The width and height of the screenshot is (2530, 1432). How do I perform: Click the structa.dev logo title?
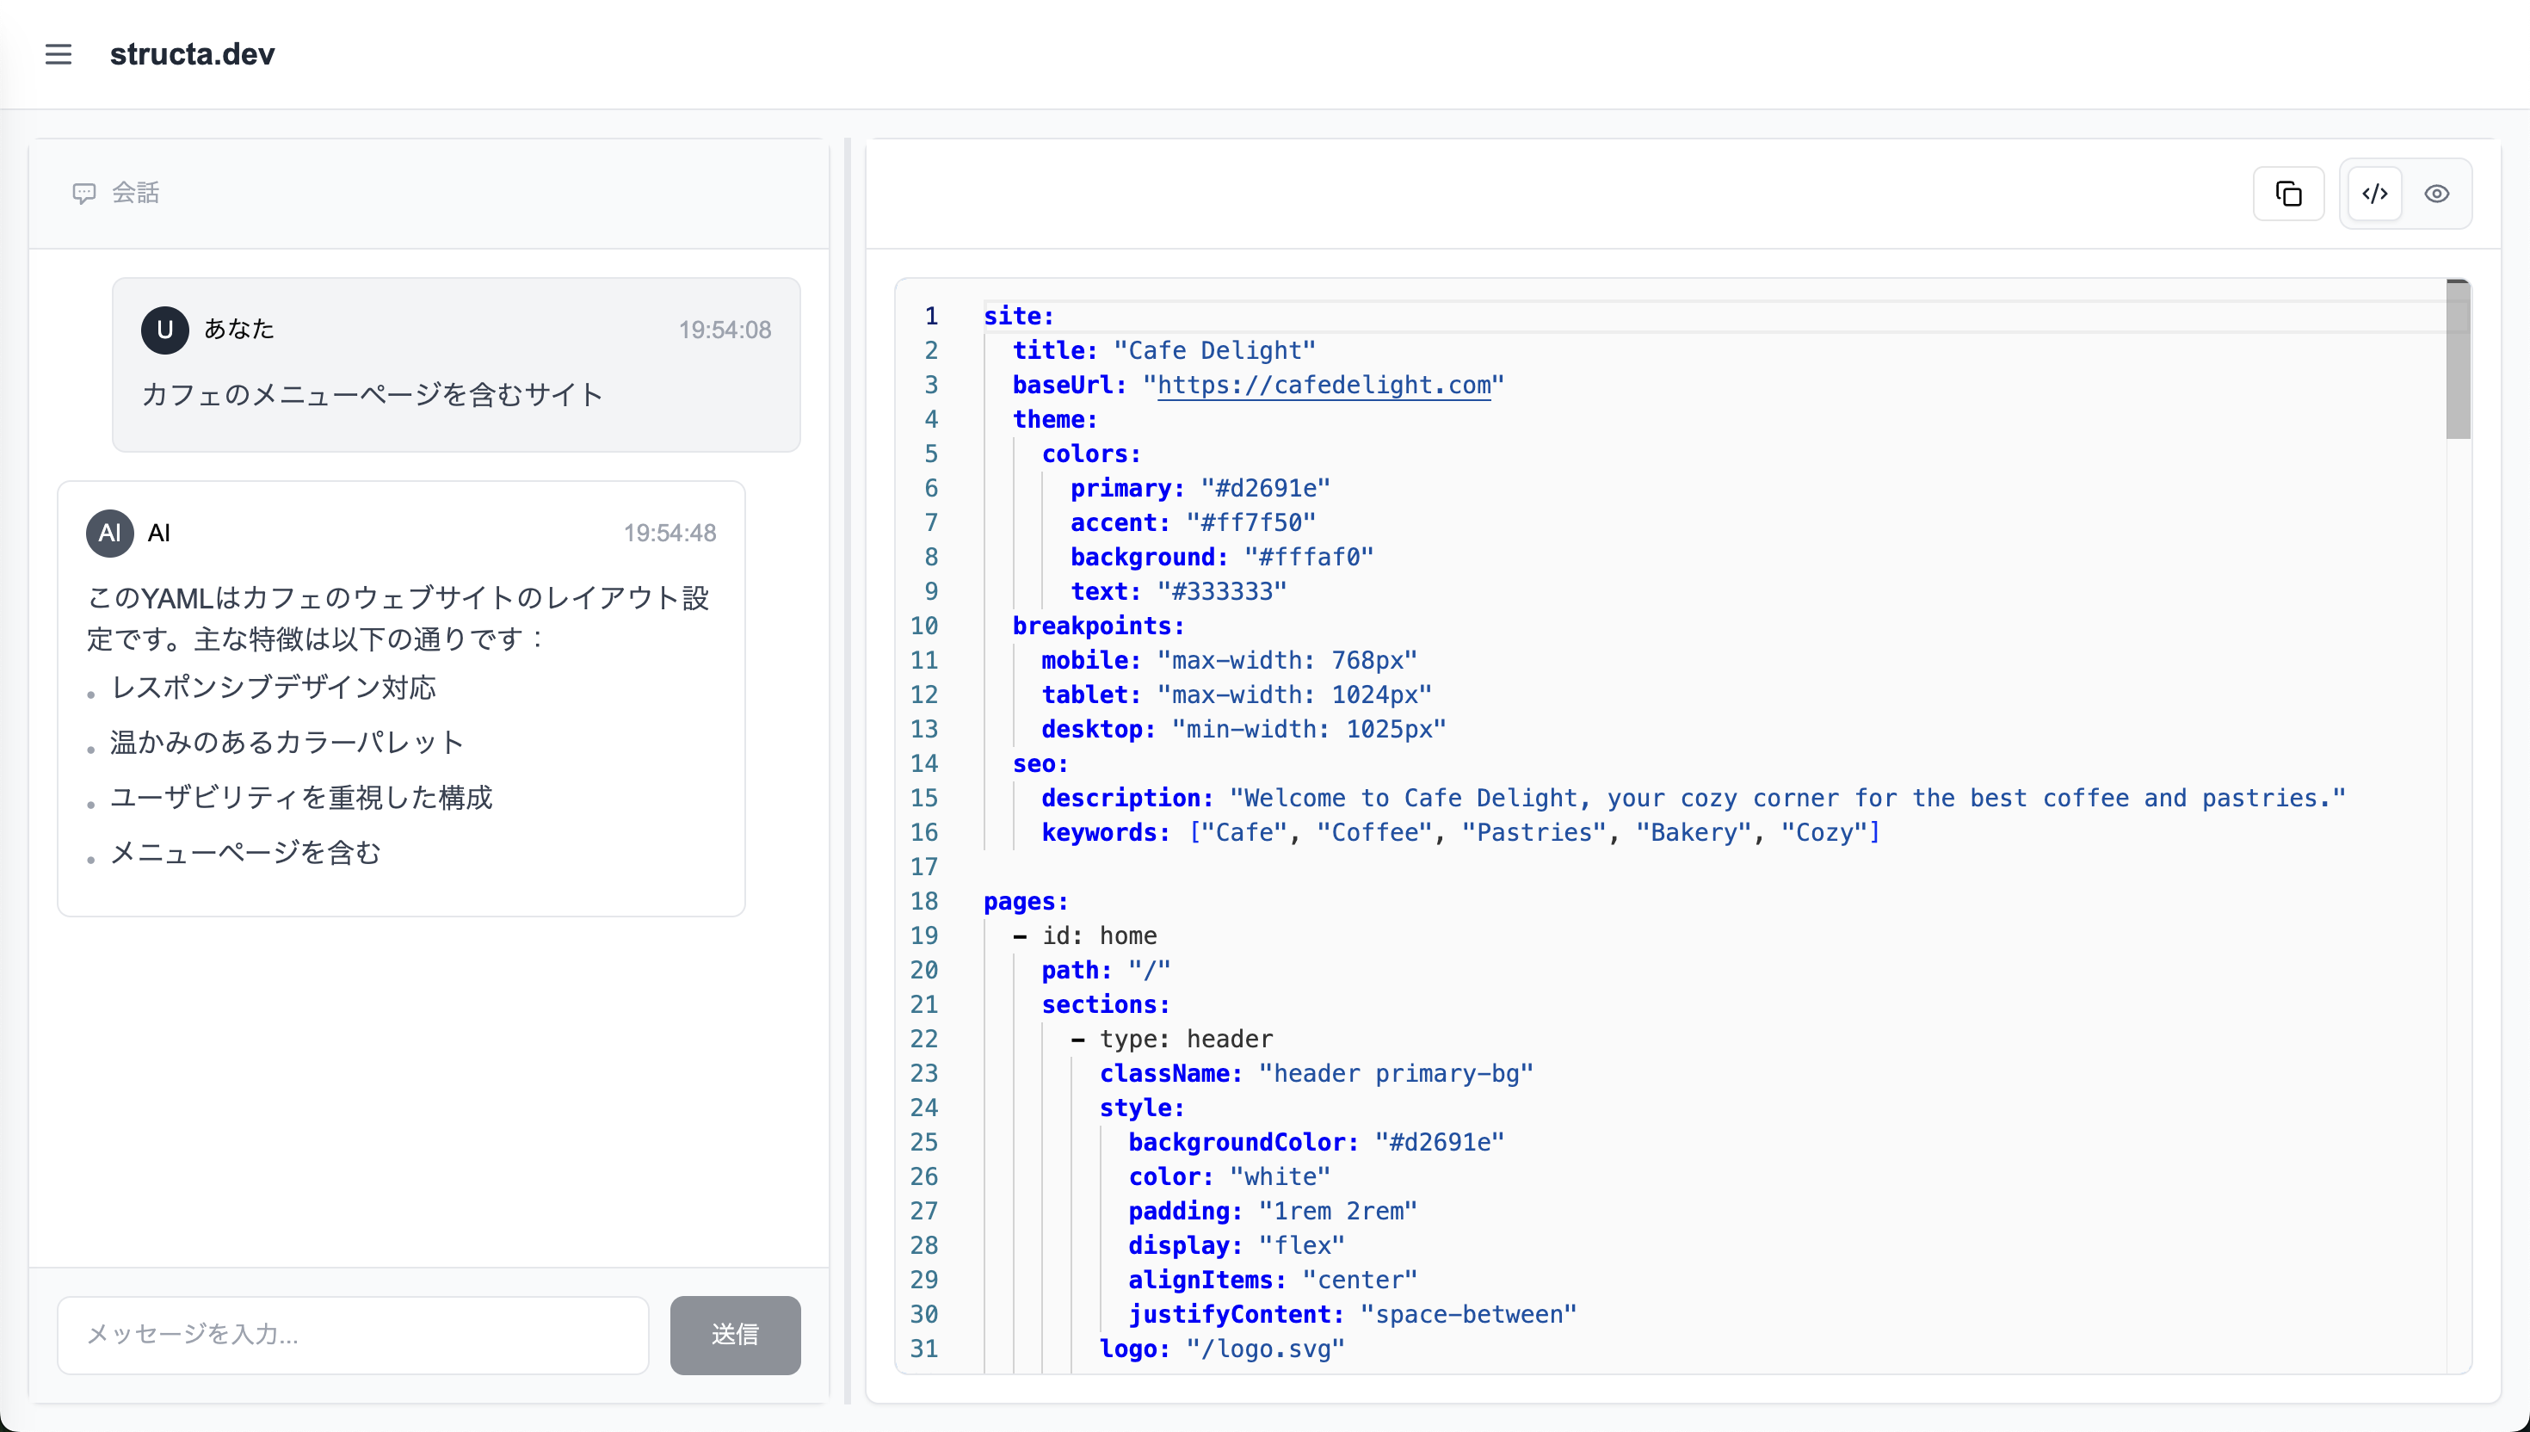point(192,54)
